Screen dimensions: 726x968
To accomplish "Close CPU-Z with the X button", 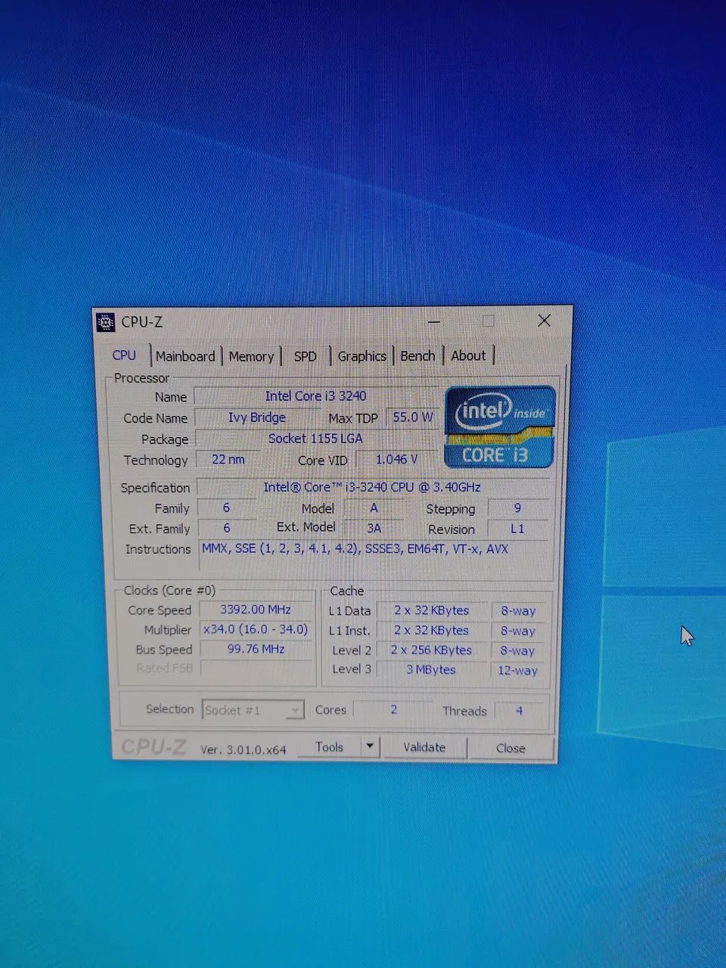I will tap(544, 321).
